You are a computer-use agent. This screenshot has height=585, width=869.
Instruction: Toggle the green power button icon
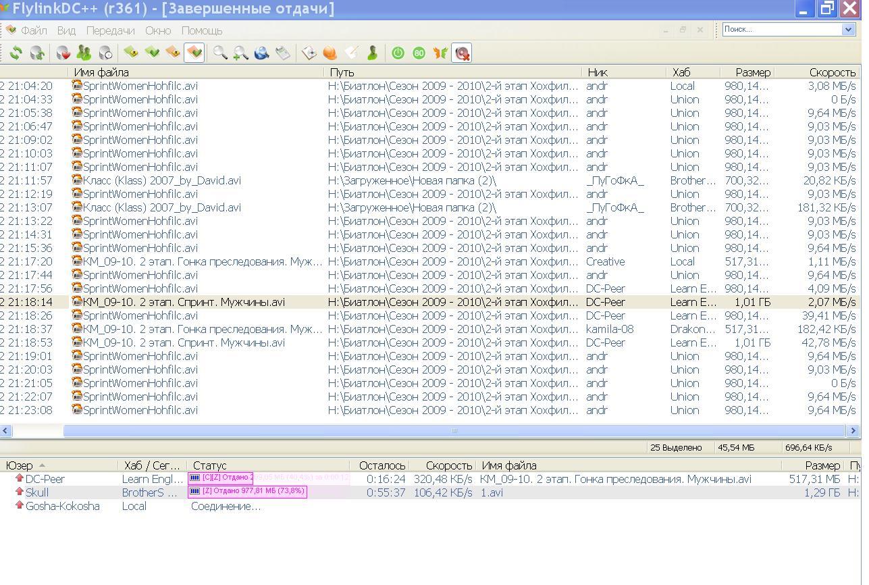click(x=398, y=53)
